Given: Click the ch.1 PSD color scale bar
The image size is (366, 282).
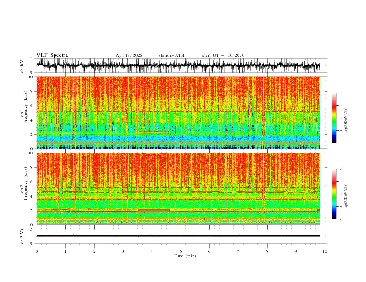Looking at the screenshot, I should [334, 118].
